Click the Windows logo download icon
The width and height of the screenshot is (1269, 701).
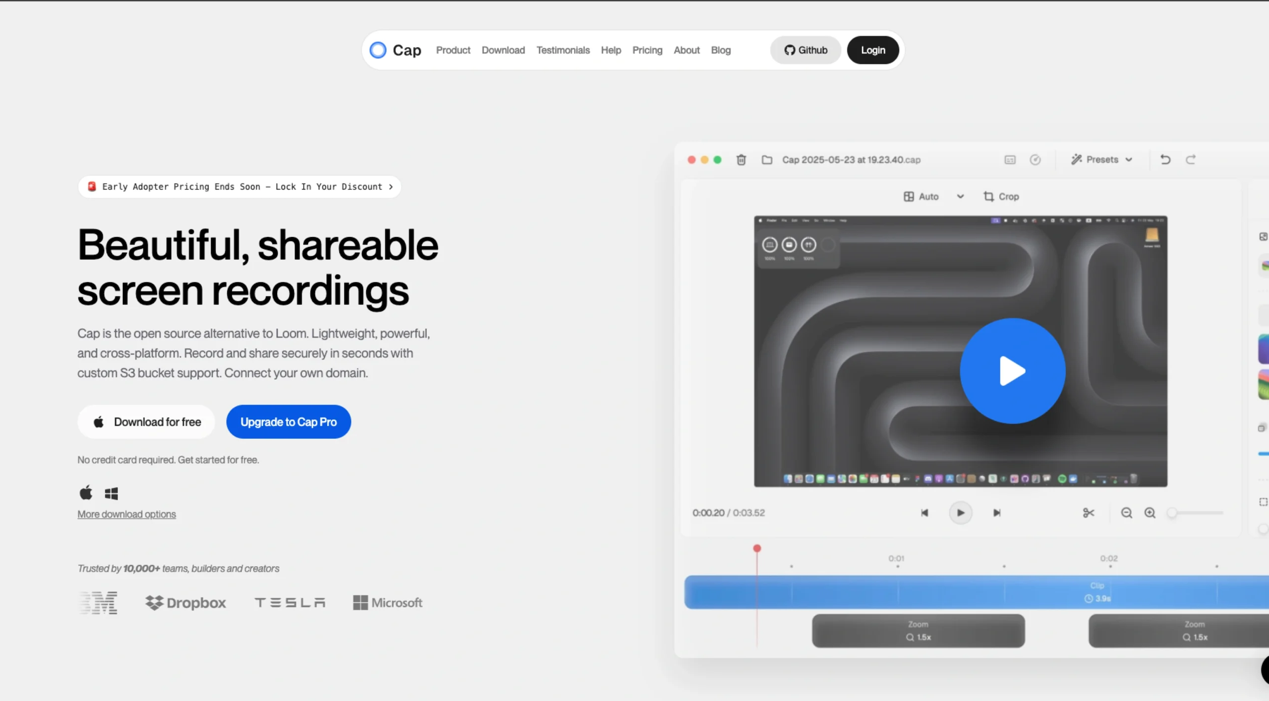tap(112, 493)
